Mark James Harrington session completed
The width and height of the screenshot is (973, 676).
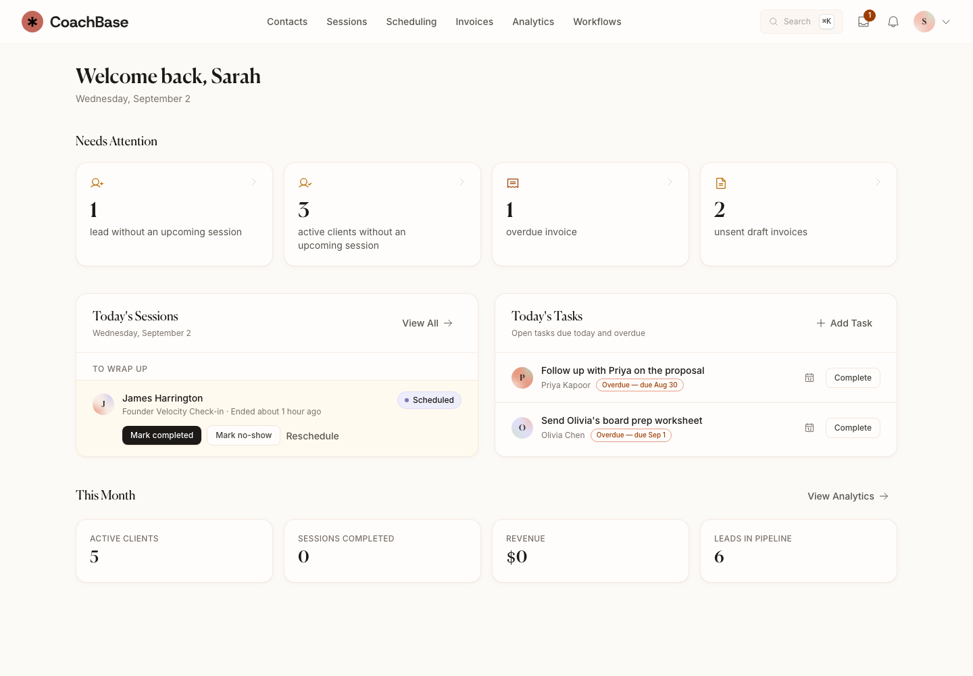coord(161,435)
